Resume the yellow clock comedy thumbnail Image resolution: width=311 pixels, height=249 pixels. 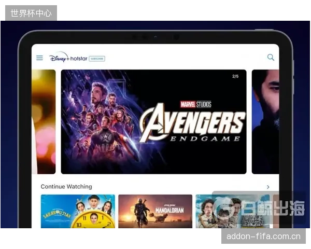pos(78,211)
